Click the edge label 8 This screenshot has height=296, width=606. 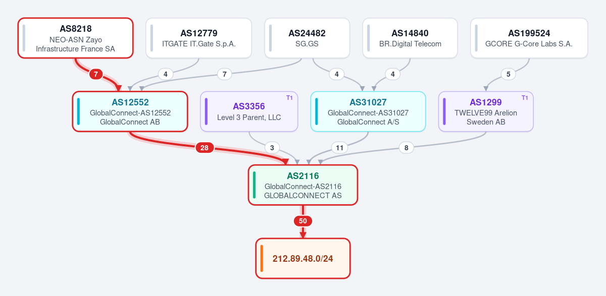pos(407,148)
